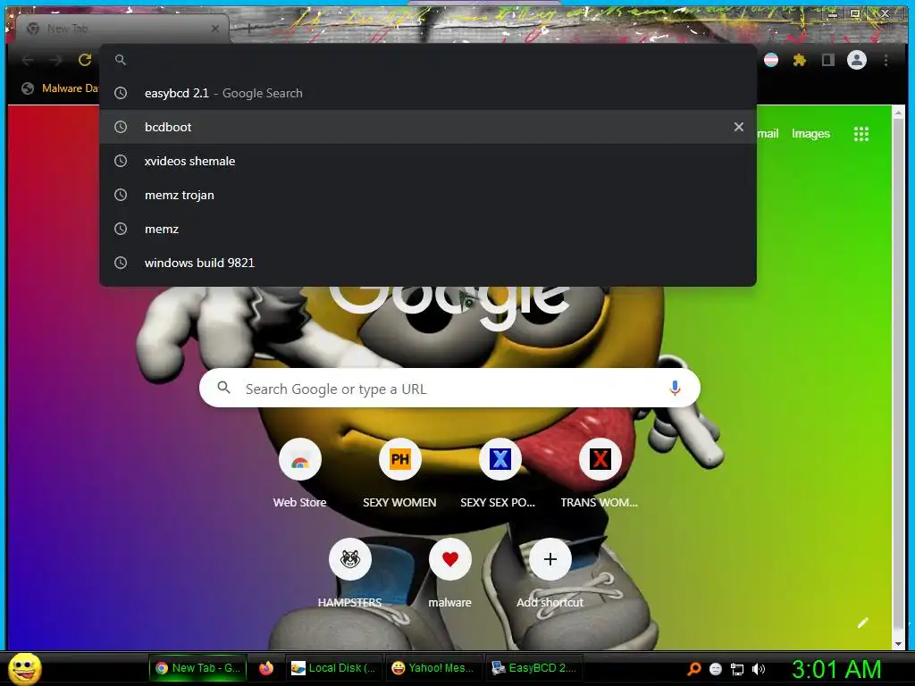
Task: Click the smiley Start button
Action: click(x=25, y=668)
